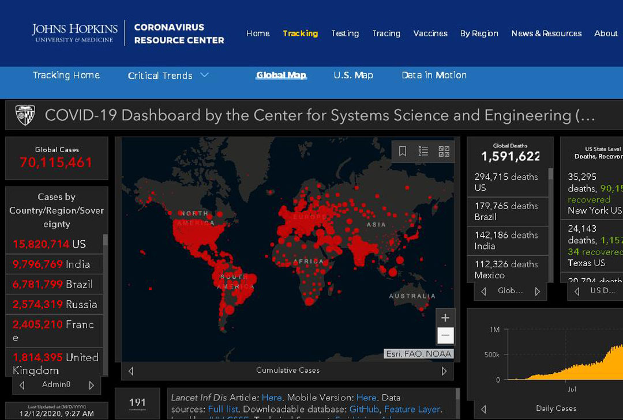The image size is (623, 420).
Task: Select the '2,405,210 France' cases row
Action: pyautogui.click(x=54, y=331)
